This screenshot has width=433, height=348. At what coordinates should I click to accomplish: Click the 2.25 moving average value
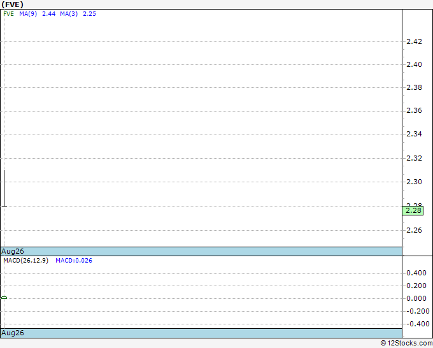click(x=90, y=14)
